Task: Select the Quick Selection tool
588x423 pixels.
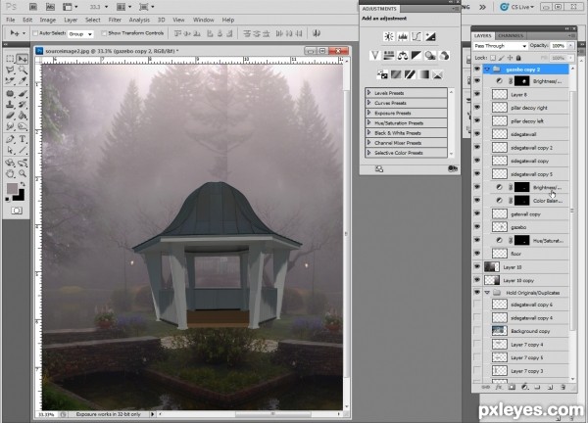Action: (x=23, y=70)
